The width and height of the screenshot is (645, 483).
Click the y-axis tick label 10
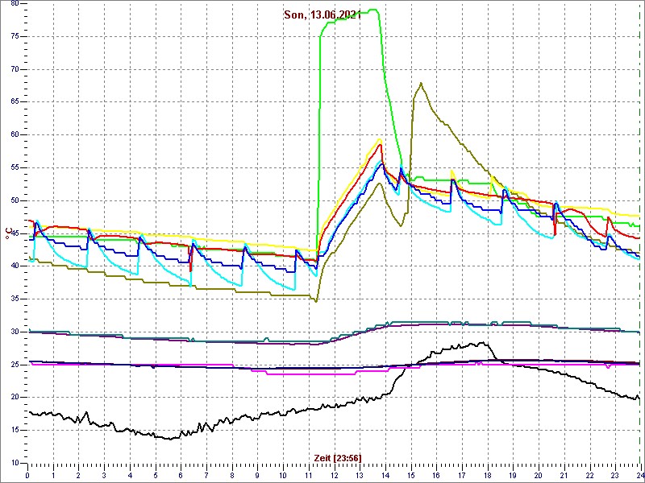(14, 463)
